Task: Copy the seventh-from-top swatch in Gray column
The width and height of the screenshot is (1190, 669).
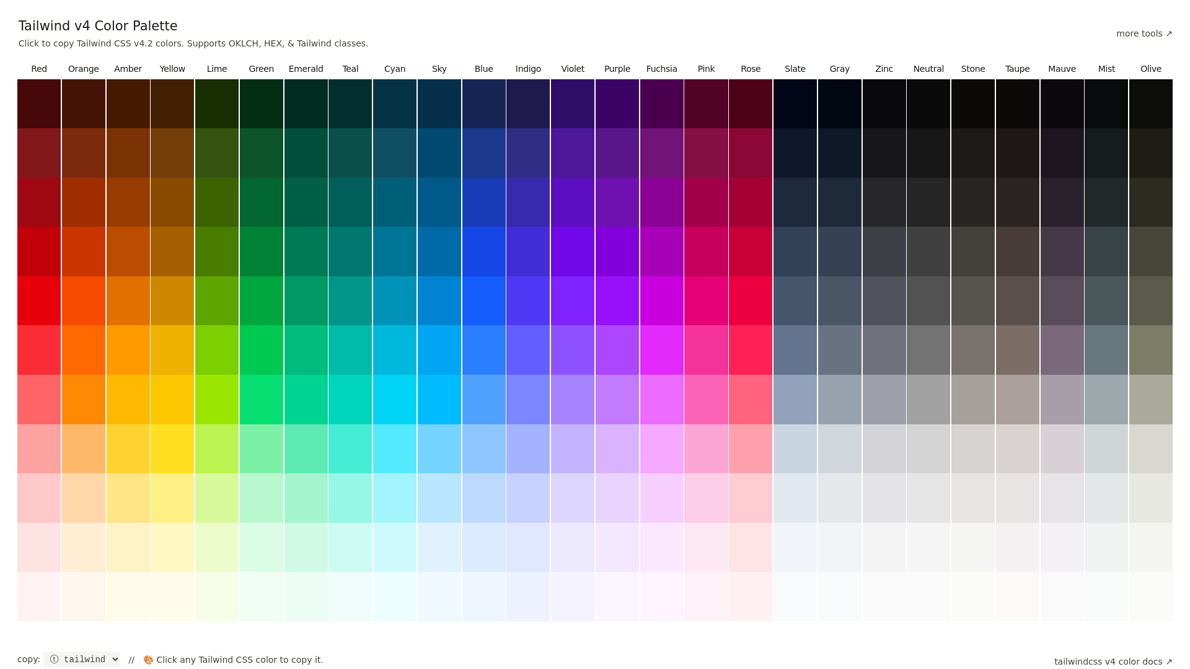Action: coord(840,400)
